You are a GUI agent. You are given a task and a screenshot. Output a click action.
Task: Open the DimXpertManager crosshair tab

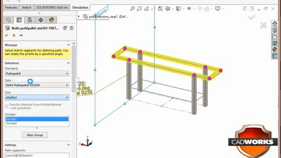[x=41, y=20]
